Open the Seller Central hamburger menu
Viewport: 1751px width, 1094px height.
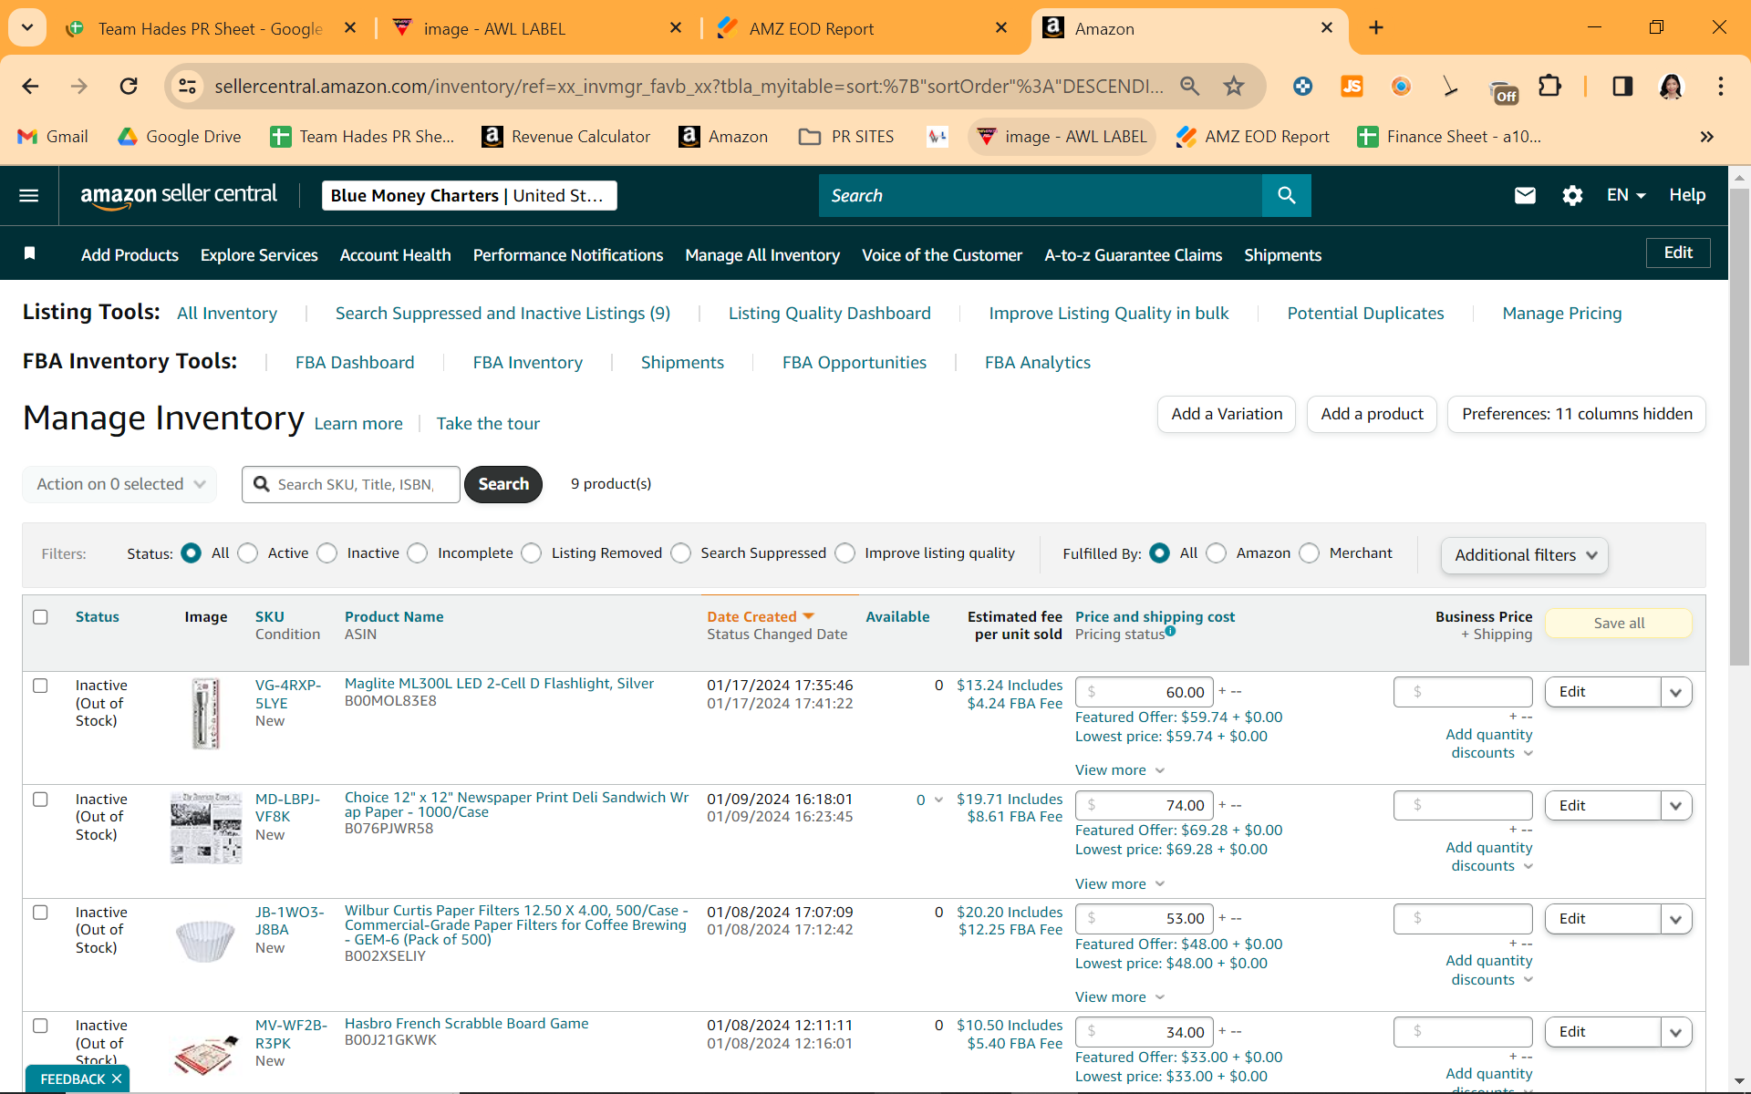pos(29,195)
